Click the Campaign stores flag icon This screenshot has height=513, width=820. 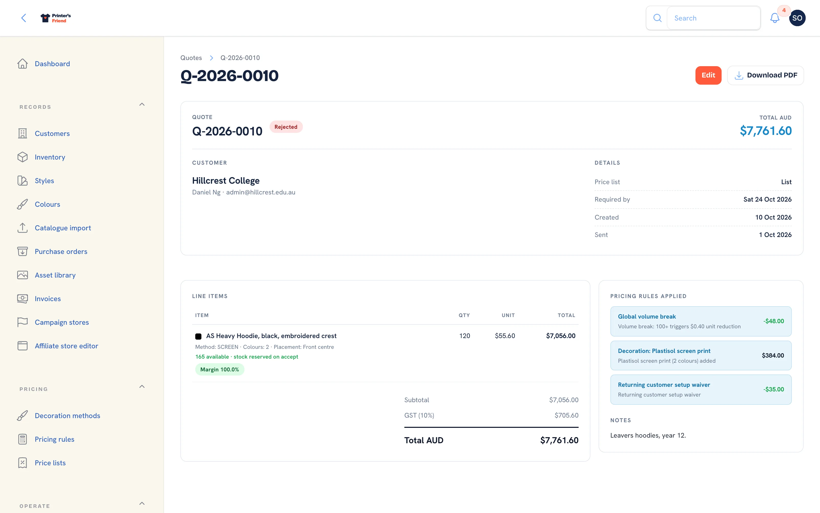click(22, 322)
